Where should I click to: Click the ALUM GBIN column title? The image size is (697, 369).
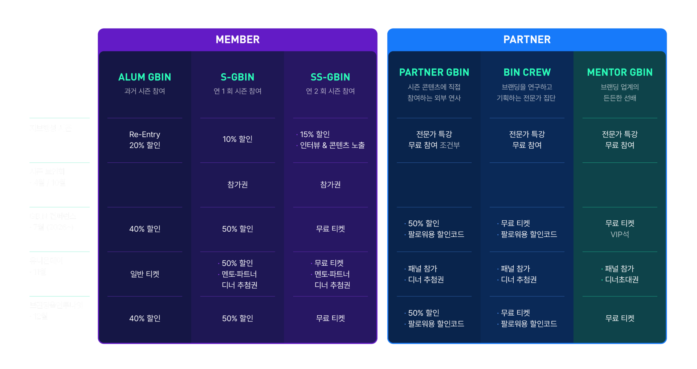(144, 77)
